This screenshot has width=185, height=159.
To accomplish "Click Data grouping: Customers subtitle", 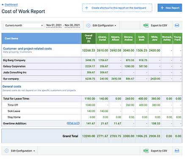I will (x=17, y=52).
